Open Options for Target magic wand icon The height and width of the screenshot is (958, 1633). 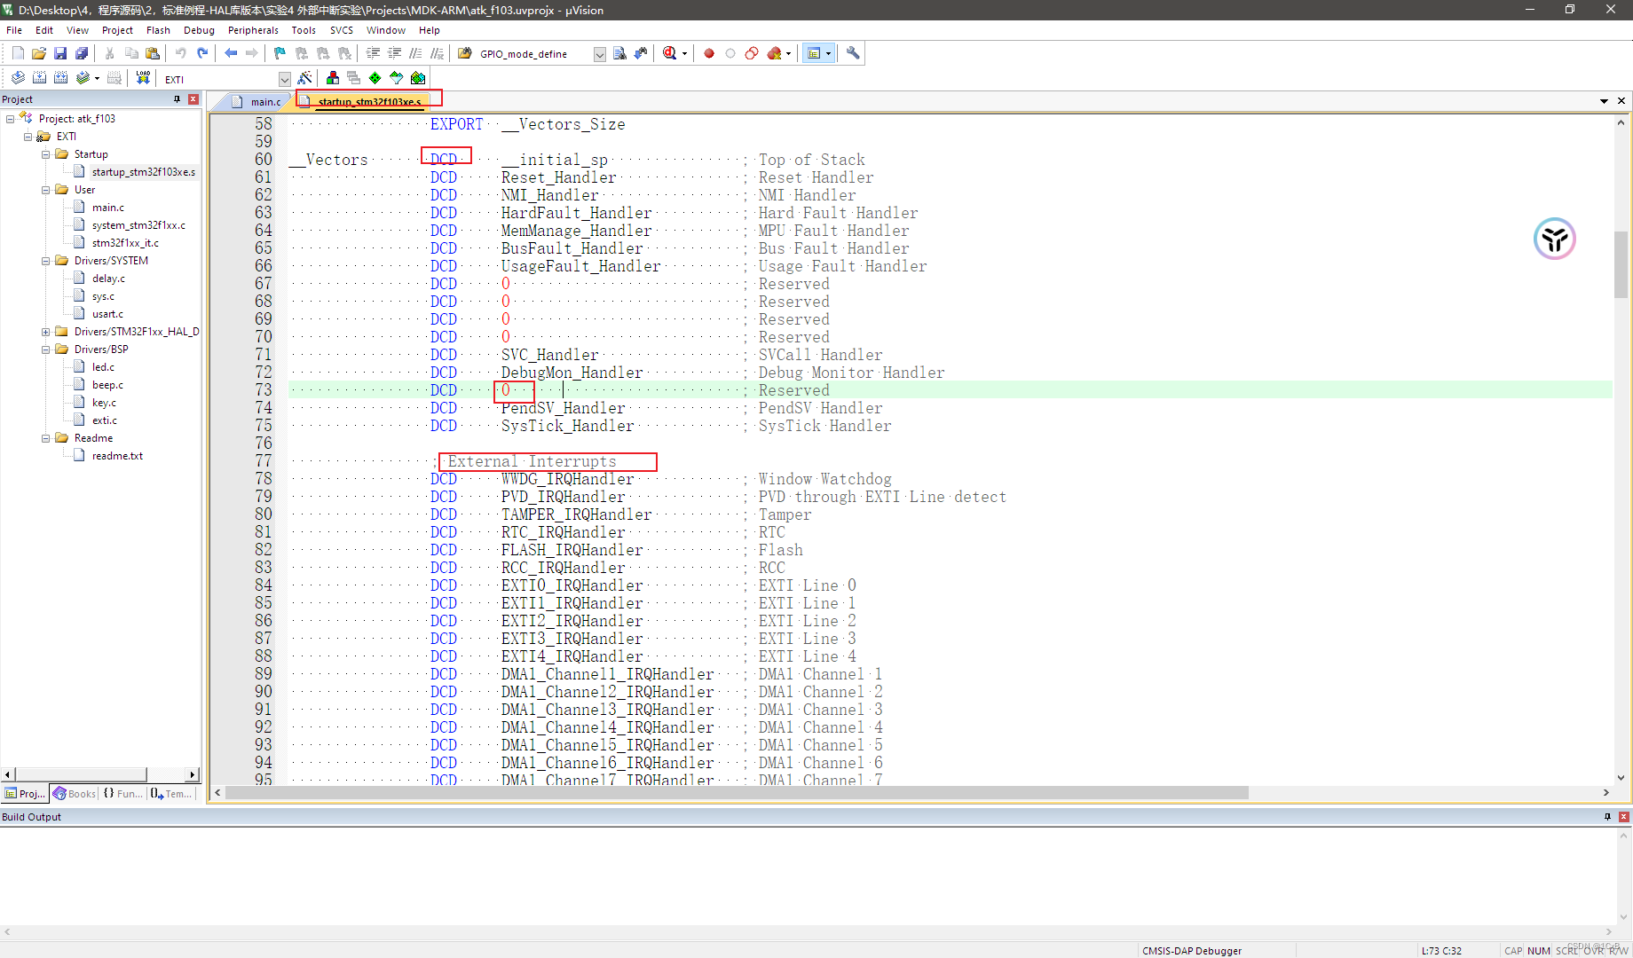304,78
